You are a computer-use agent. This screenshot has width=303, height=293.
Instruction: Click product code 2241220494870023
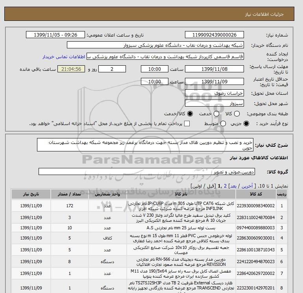pos(256,262)
